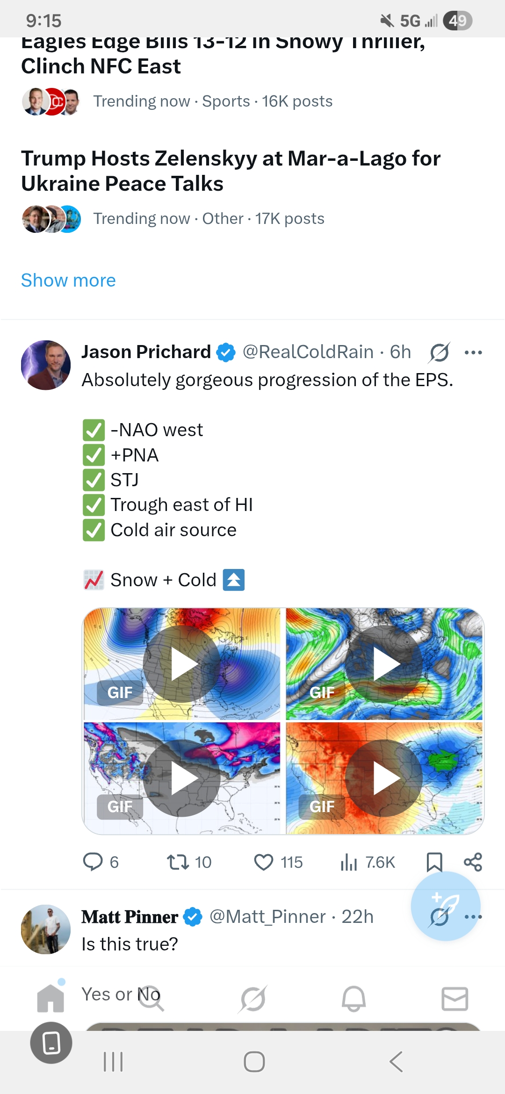The height and width of the screenshot is (1094, 505).
Task: Expand trends with Show more
Action: pos(68,281)
